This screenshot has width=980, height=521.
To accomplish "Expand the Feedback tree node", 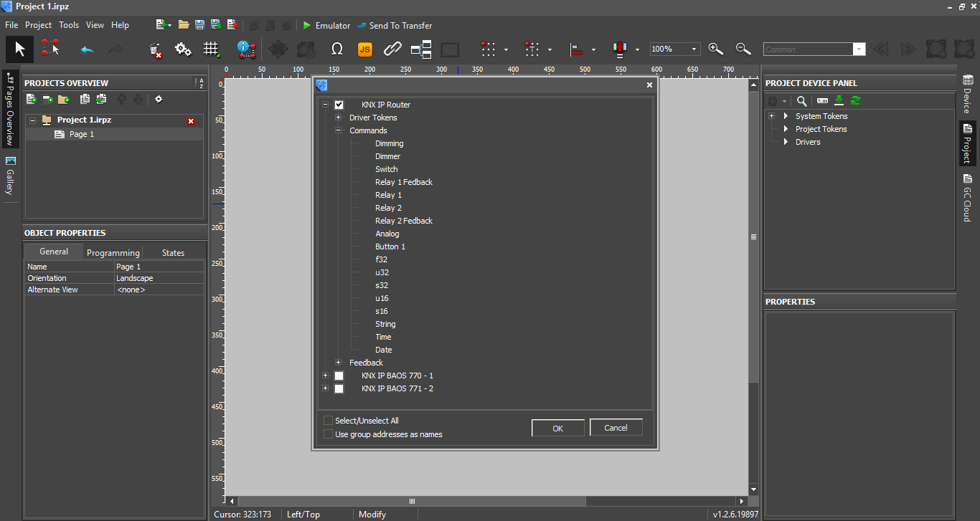I will click(338, 363).
